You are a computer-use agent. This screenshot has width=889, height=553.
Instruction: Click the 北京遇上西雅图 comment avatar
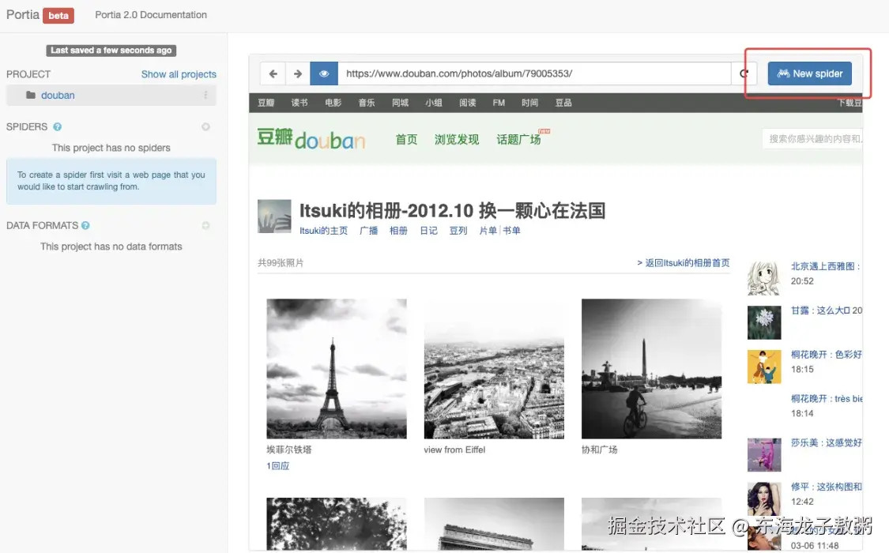pos(763,278)
